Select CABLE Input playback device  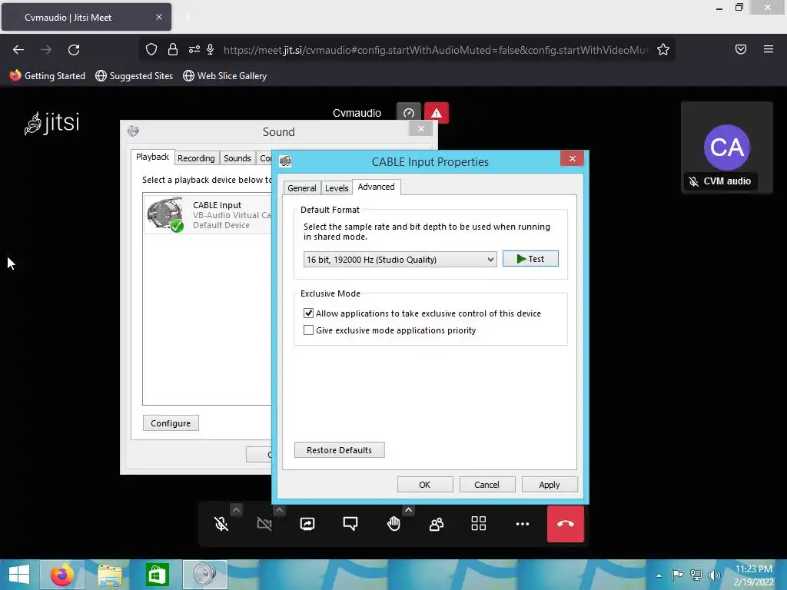[x=208, y=215]
